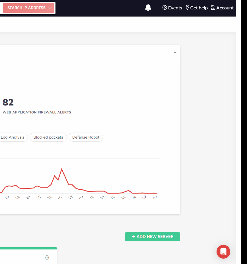Click the chart peak above date 03
The width and height of the screenshot is (247, 264).
point(62,169)
